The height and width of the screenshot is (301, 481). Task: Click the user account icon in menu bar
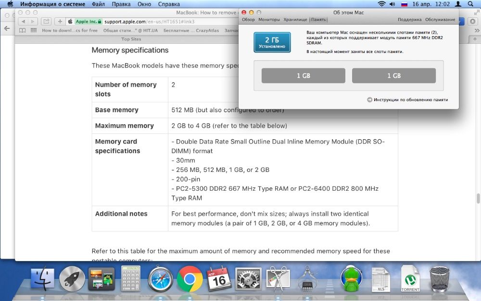[x=458, y=4]
